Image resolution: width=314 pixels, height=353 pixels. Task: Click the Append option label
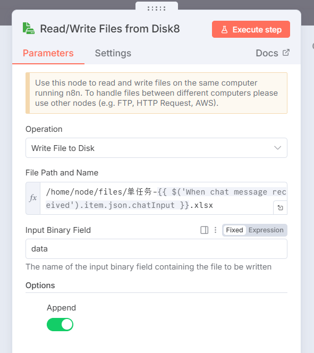pos(61,308)
